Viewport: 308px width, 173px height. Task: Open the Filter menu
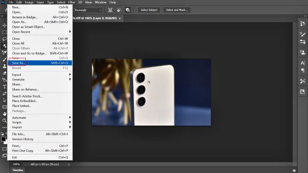(x=72, y=2)
